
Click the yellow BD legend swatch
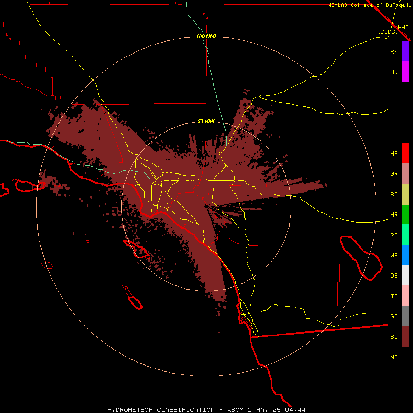405,195
